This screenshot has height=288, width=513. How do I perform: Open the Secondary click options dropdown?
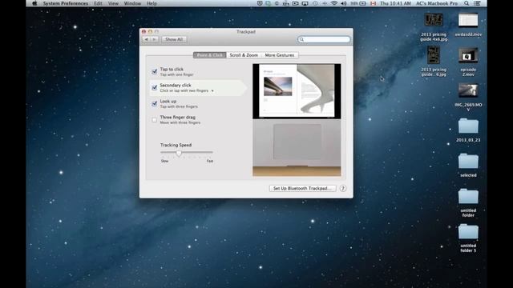pos(212,90)
